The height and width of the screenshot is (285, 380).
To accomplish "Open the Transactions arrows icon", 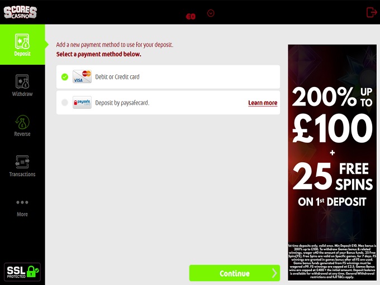I will pyautogui.click(x=22, y=162).
